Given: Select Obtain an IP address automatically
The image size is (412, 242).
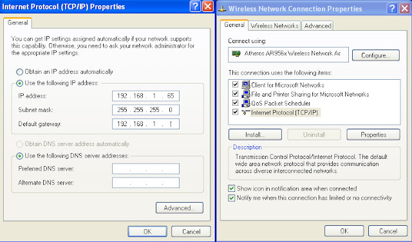Looking at the screenshot, I should click(x=20, y=71).
